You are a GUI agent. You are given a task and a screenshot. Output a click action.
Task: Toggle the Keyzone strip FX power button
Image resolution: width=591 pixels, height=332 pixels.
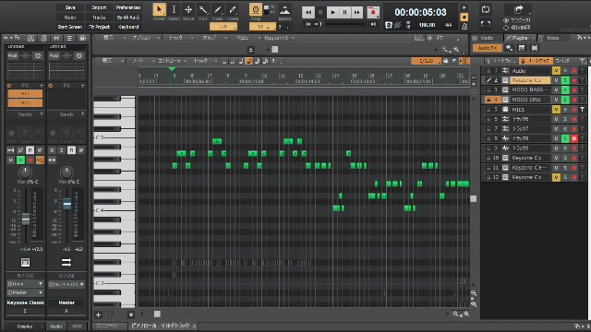[9, 86]
